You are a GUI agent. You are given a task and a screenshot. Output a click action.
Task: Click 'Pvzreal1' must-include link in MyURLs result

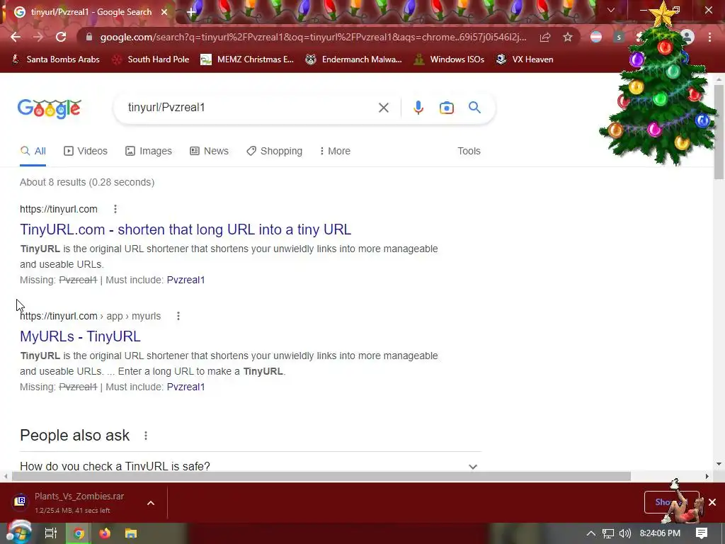pyautogui.click(x=186, y=387)
